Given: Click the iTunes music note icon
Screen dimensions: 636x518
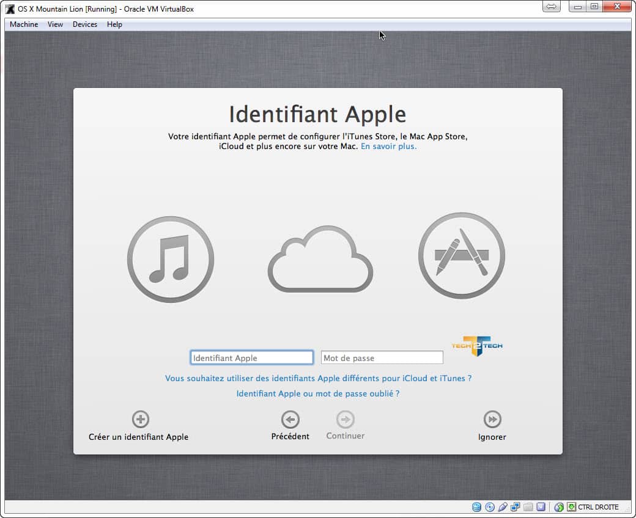Looking at the screenshot, I should click(x=171, y=259).
